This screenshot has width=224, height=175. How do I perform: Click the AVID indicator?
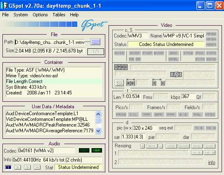(x=120, y=53)
